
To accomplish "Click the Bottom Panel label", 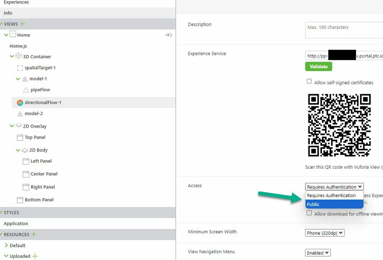I will (x=39, y=200).
